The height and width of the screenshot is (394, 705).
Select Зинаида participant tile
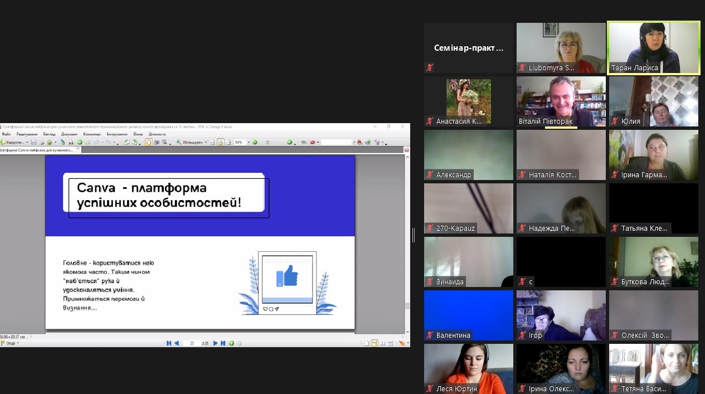click(x=469, y=262)
